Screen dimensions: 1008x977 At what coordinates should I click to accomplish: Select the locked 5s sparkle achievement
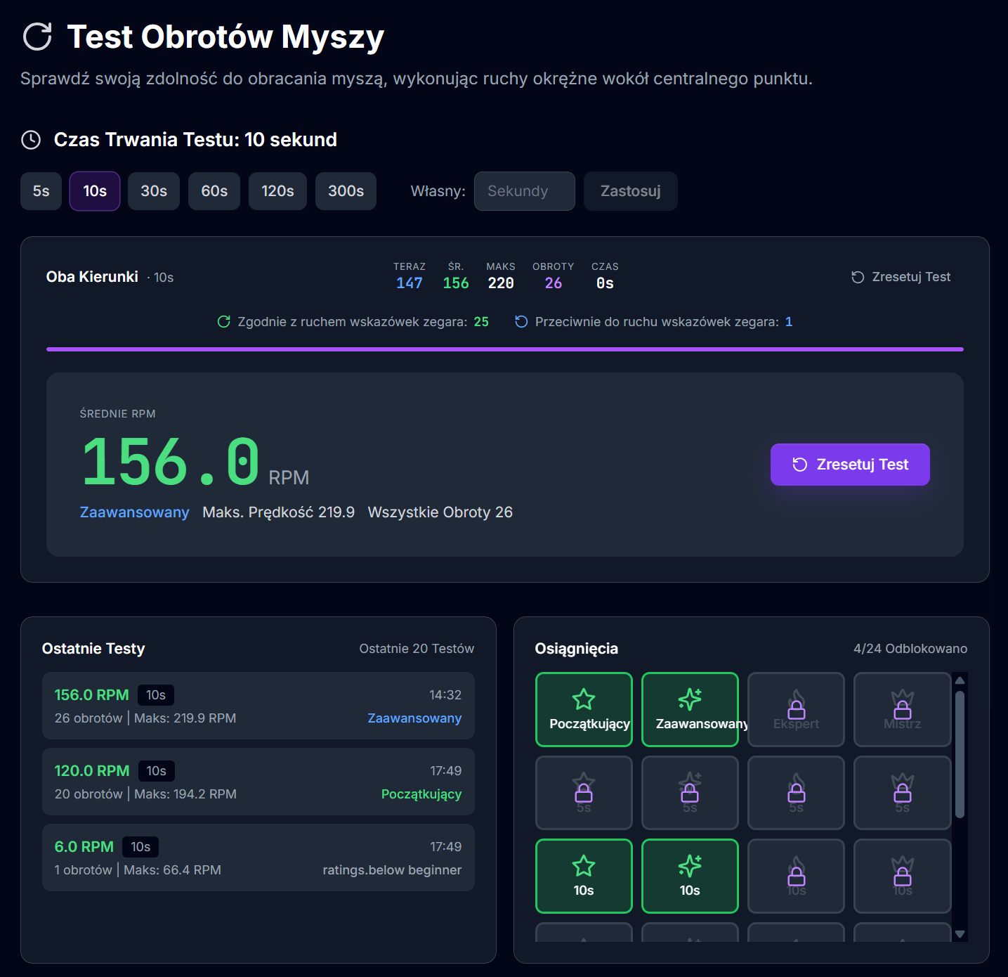[690, 793]
